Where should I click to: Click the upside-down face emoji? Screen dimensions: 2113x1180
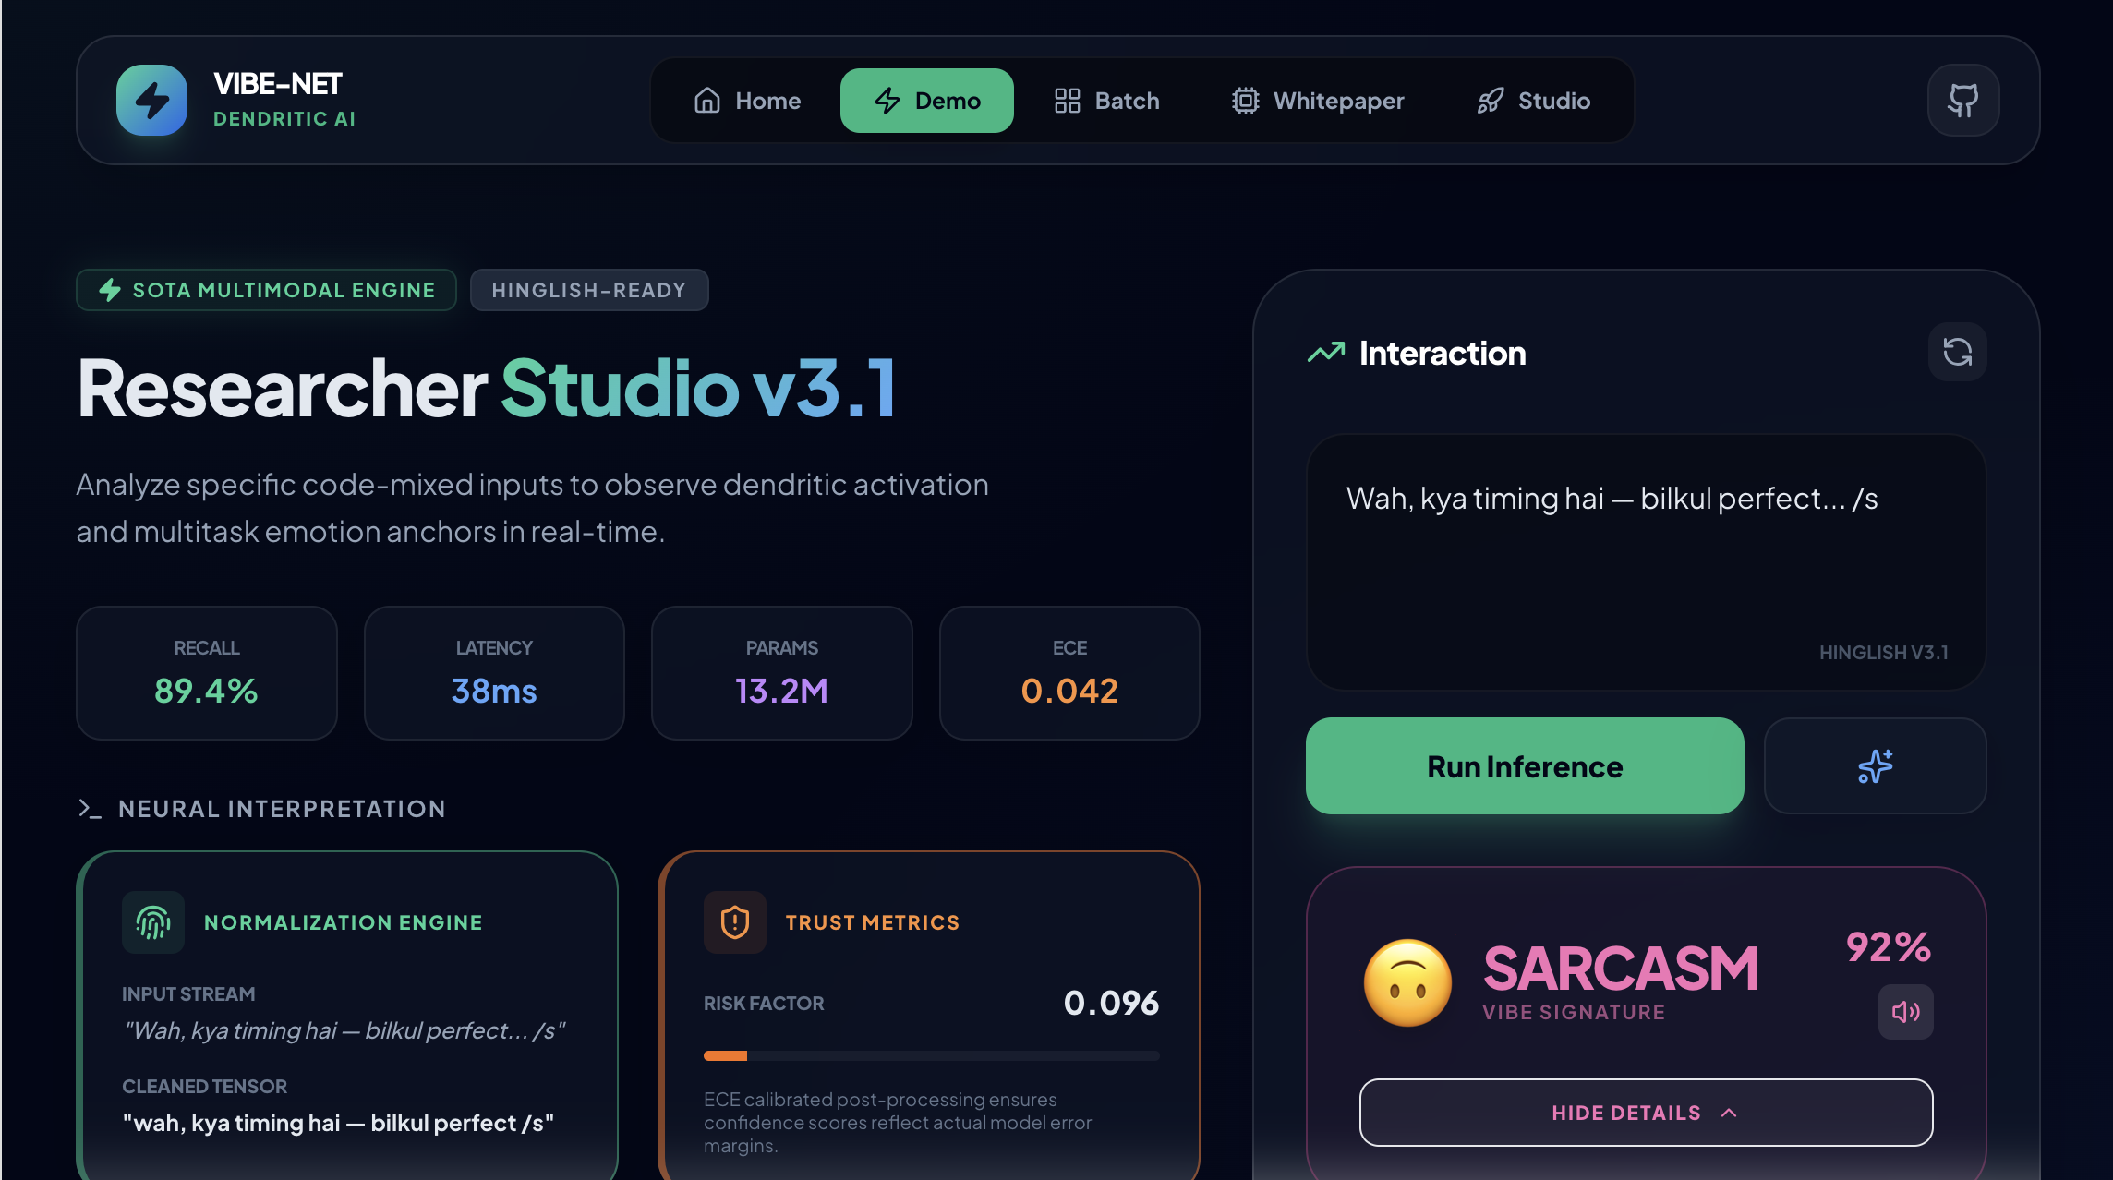(1407, 982)
